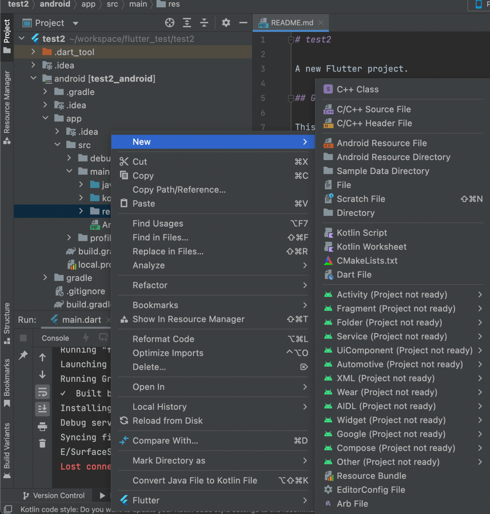Click Delete... in context menu
The width and height of the screenshot is (490, 514).
point(213,367)
